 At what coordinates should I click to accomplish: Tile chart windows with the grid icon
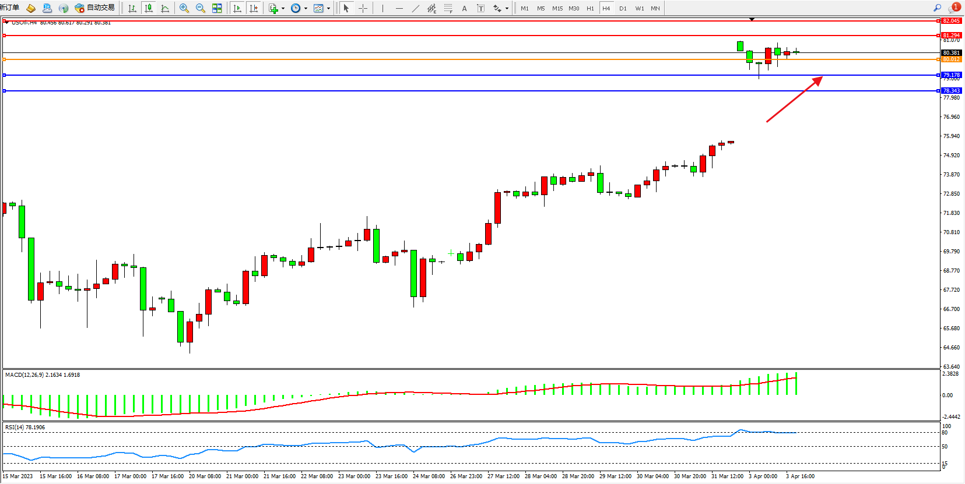217,8
